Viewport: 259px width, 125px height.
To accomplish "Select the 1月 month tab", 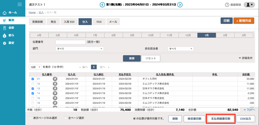I will pos(207,35).
